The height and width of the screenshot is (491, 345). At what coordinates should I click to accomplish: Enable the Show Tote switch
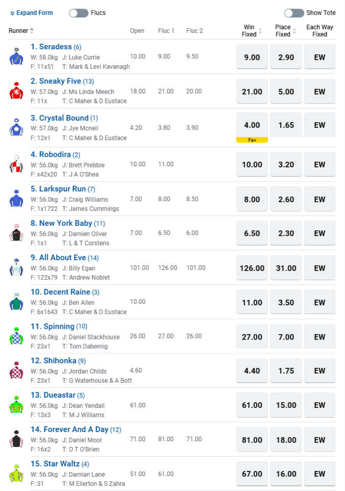pos(294,13)
